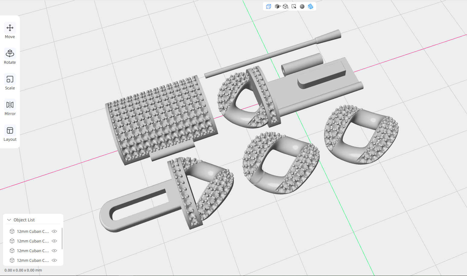Collapse the Object List panel
The height and width of the screenshot is (276, 467).
click(x=9, y=220)
